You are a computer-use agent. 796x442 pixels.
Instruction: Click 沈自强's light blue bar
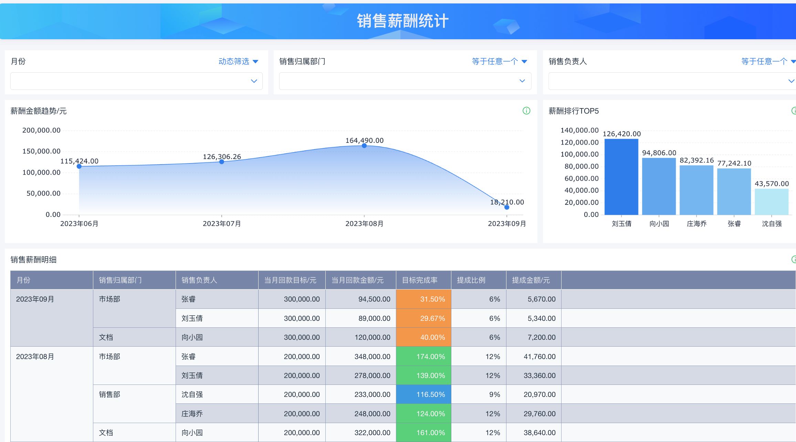[x=771, y=202]
